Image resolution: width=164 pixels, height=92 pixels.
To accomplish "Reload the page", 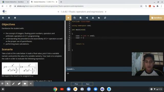I will pos(10,6).
